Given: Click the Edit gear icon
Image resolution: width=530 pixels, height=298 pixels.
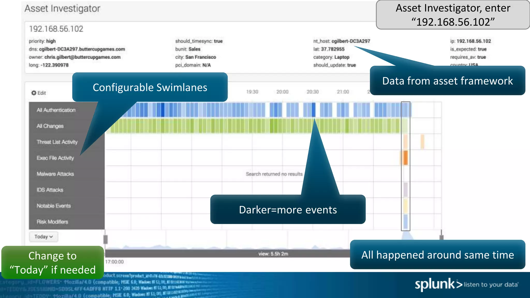Looking at the screenshot, I should coord(34,93).
